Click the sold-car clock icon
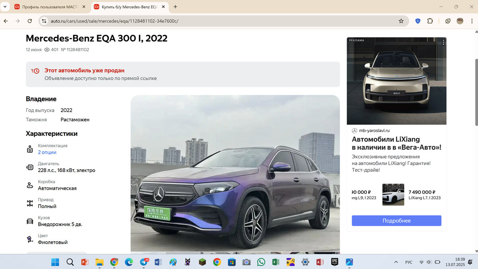The height and width of the screenshot is (269, 478). click(35, 71)
